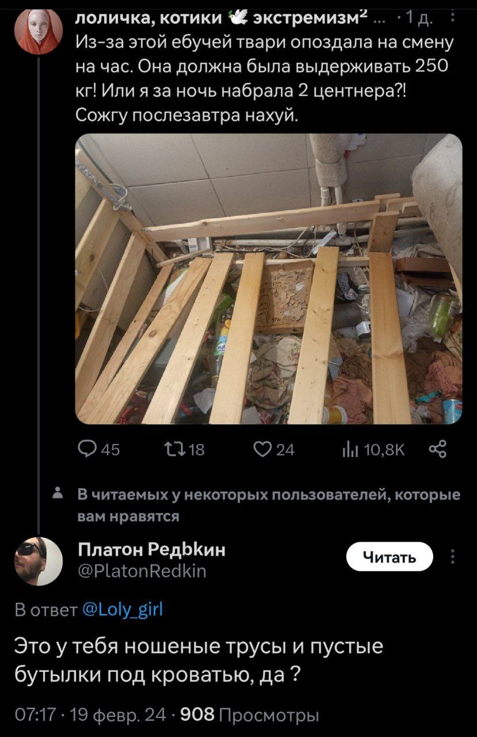Image resolution: width=477 pixels, height=737 pixels.
Task: Open three-dot menu next to Читать
Action: tap(453, 557)
